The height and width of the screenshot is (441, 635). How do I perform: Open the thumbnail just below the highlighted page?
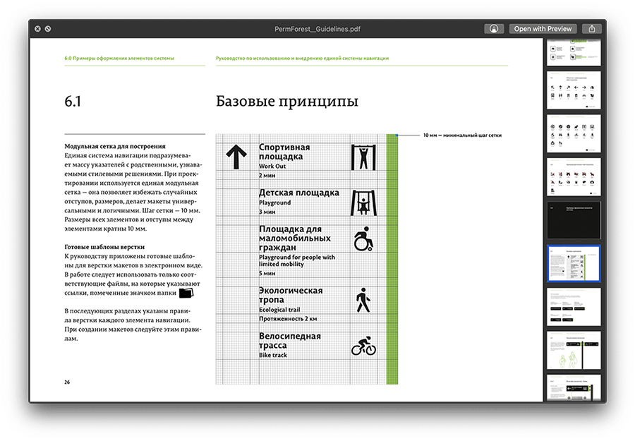pos(574,306)
